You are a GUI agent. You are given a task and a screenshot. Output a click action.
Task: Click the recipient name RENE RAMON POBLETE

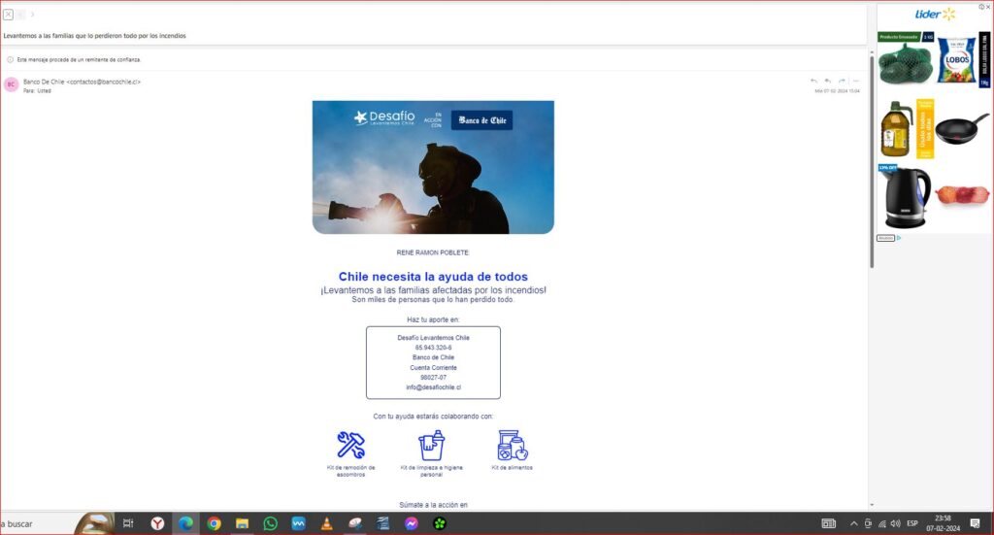pos(433,252)
